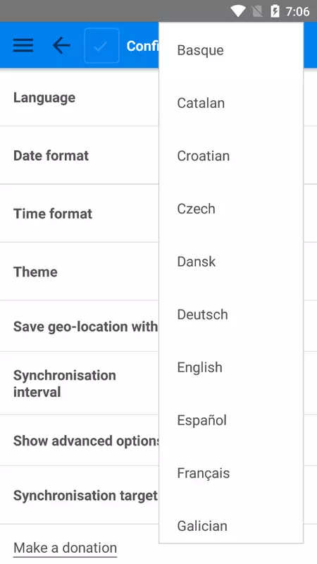Pick Deutsch in the dropdown

click(x=231, y=314)
